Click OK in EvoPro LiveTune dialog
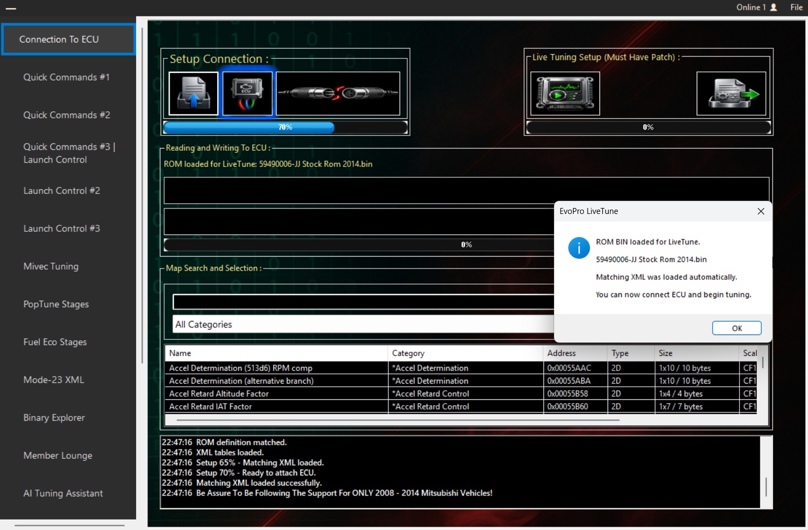The image size is (808, 530). 737,328
